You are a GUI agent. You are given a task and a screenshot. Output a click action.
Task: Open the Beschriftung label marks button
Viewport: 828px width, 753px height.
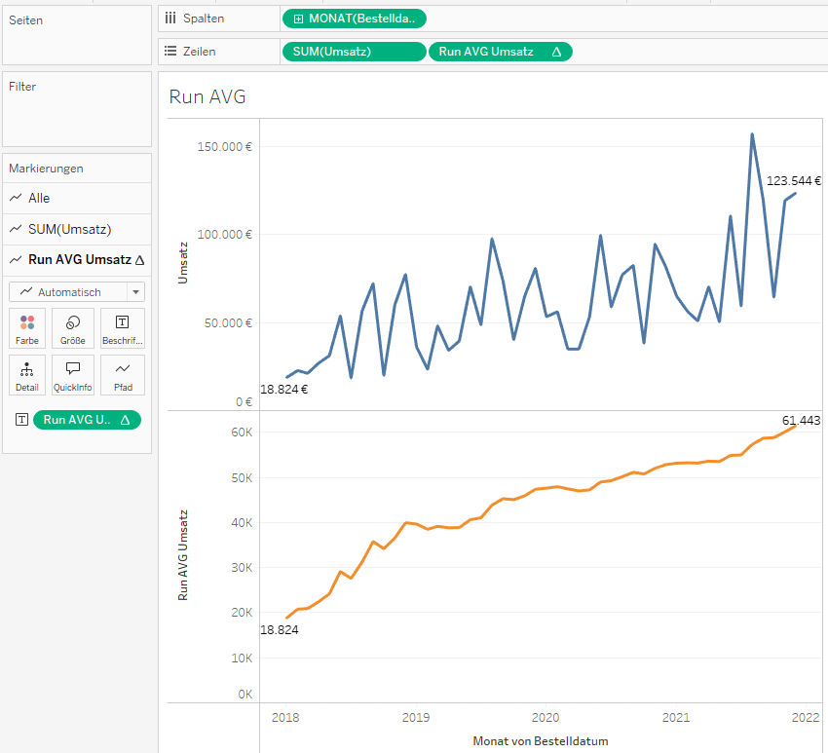[x=123, y=328]
